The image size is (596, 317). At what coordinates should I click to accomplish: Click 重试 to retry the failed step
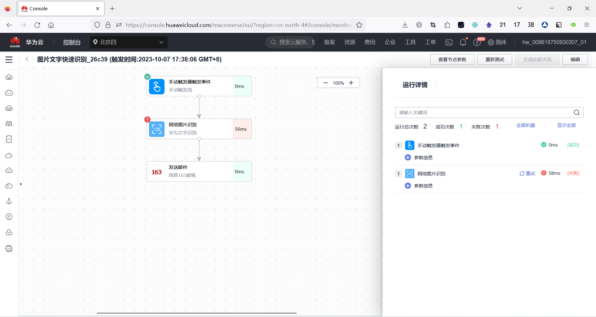[x=527, y=174]
